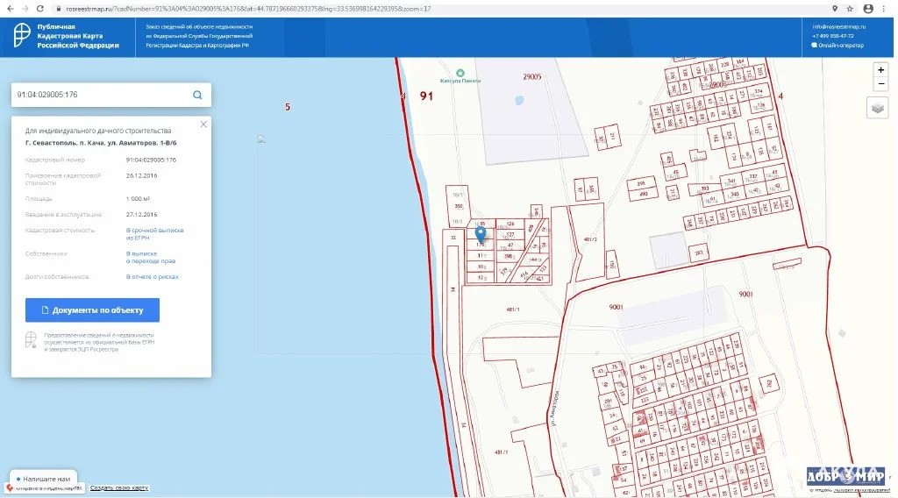Open the map layers switcher
The height and width of the screenshot is (498, 898).
(878, 108)
